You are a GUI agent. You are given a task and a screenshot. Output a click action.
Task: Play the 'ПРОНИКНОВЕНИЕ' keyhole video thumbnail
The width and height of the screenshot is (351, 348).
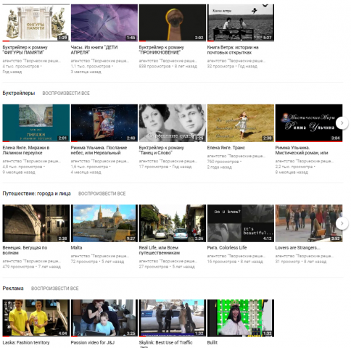tap(173, 22)
